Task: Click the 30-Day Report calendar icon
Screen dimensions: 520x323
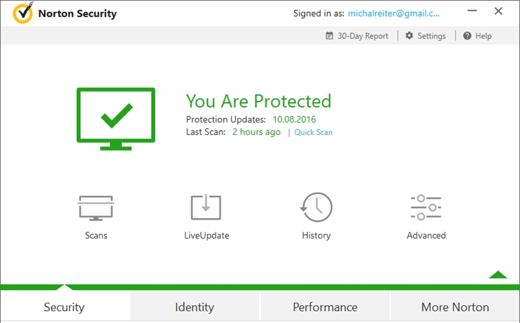Action: click(329, 36)
